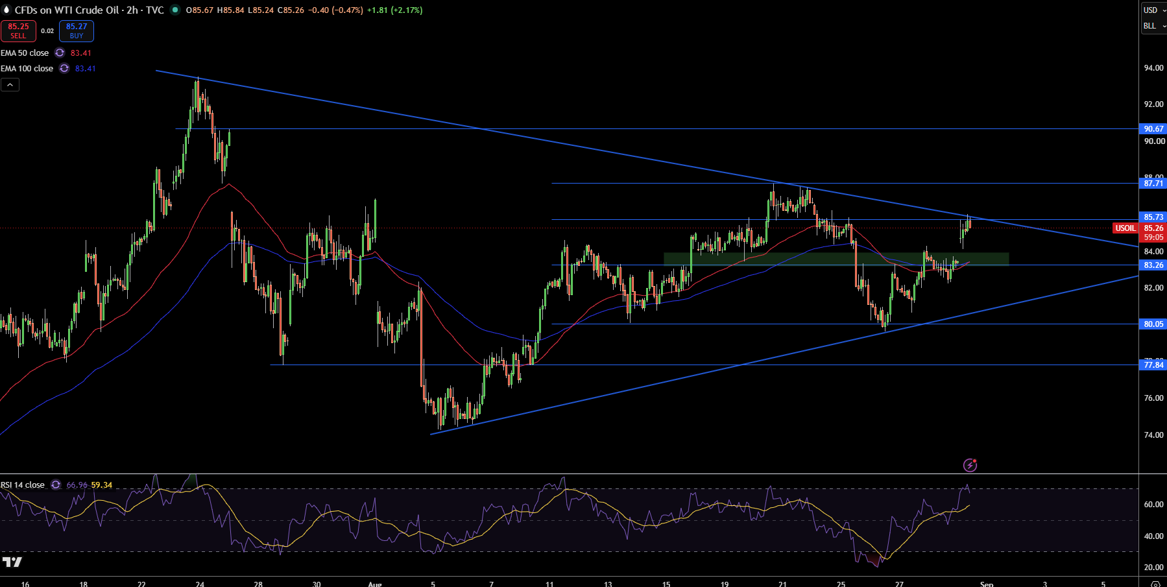Click the TradingView logo

12,562
